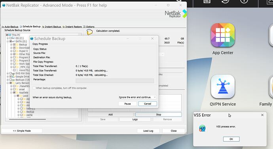The width and height of the screenshot is (273, 149).
Task: Open the Logs button
Action: 135,119
